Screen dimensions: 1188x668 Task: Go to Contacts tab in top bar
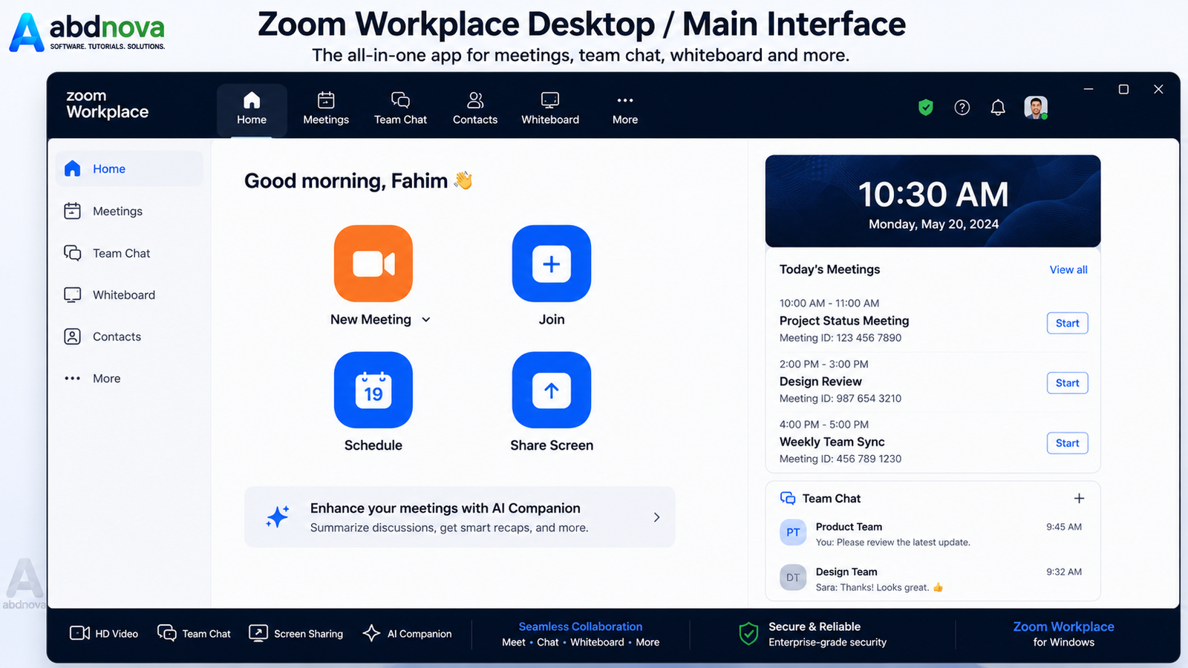[x=475, y=109]
